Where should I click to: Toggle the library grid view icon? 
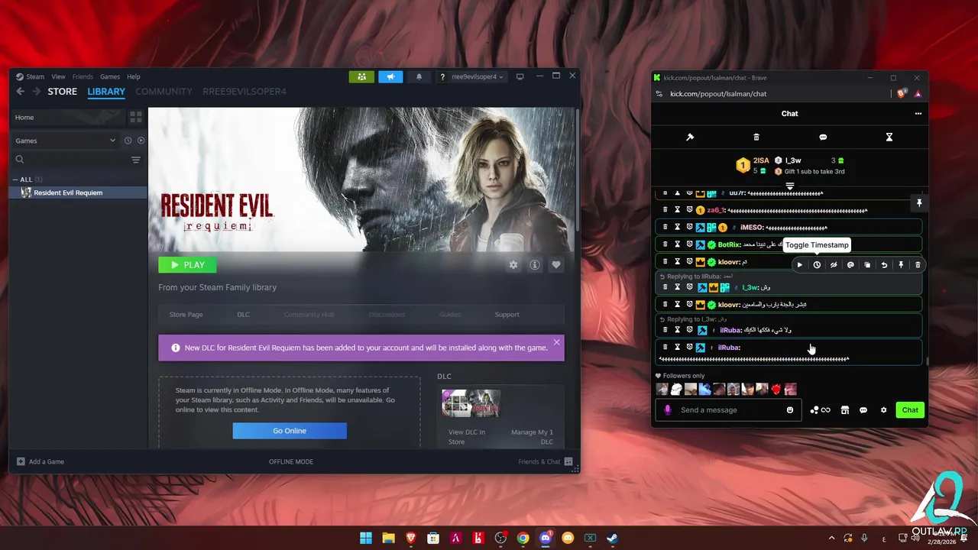[135, 117]
